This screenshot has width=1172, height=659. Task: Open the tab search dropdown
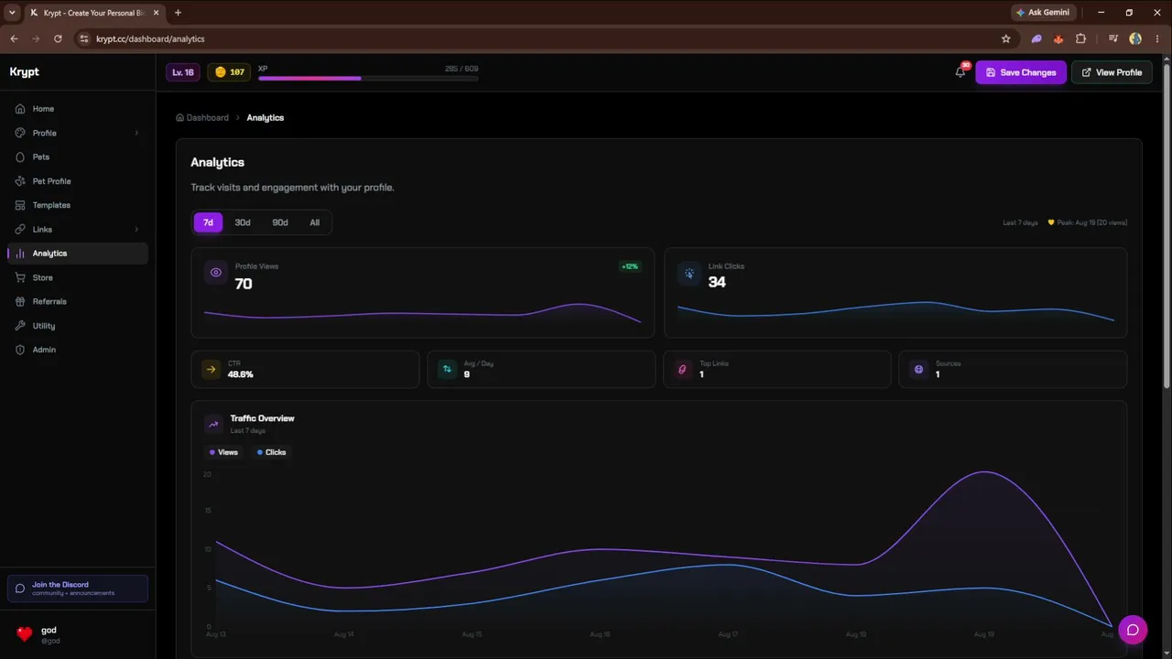tap(12, 13)
